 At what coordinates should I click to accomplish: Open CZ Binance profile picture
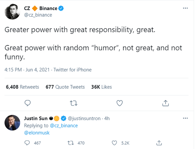click(12, 12)
